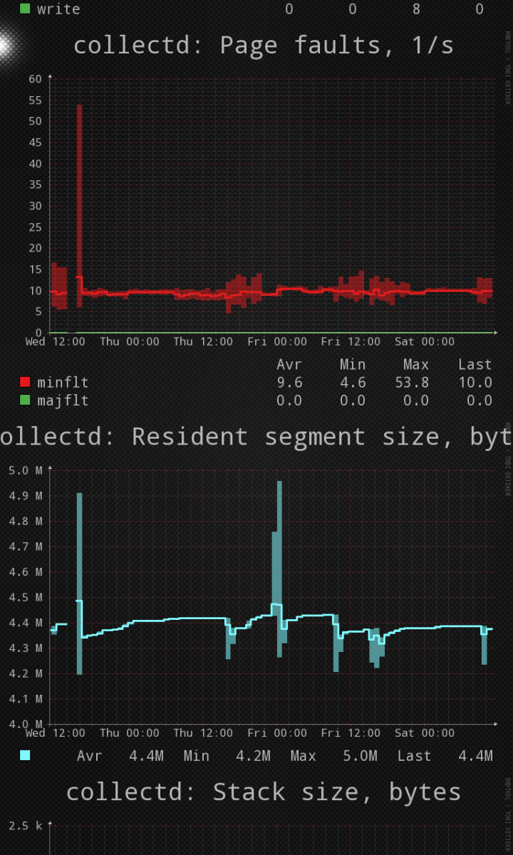Click the Thu 00:00 label on Page faults axis
The image size is (513, 855).
[130, 342]
